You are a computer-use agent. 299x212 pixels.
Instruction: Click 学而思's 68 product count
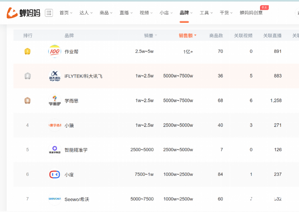point(221,100)
